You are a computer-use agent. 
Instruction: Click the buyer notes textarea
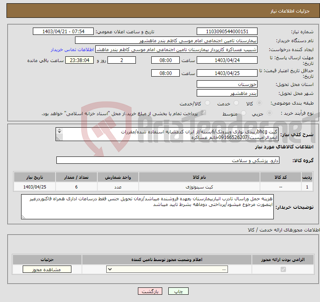coord(147,207)
